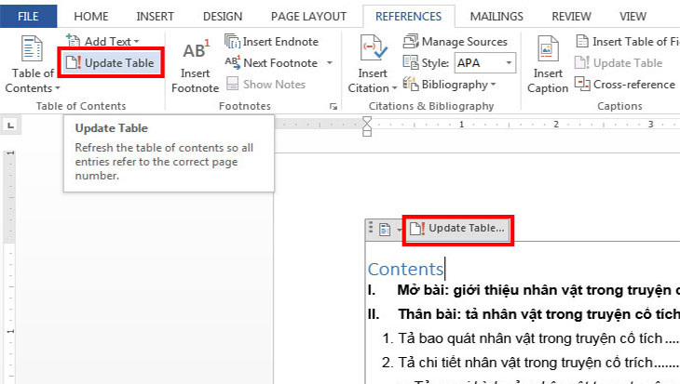Click the Insert Citation icon
The image size is (680, 384).
click(373, 53)
